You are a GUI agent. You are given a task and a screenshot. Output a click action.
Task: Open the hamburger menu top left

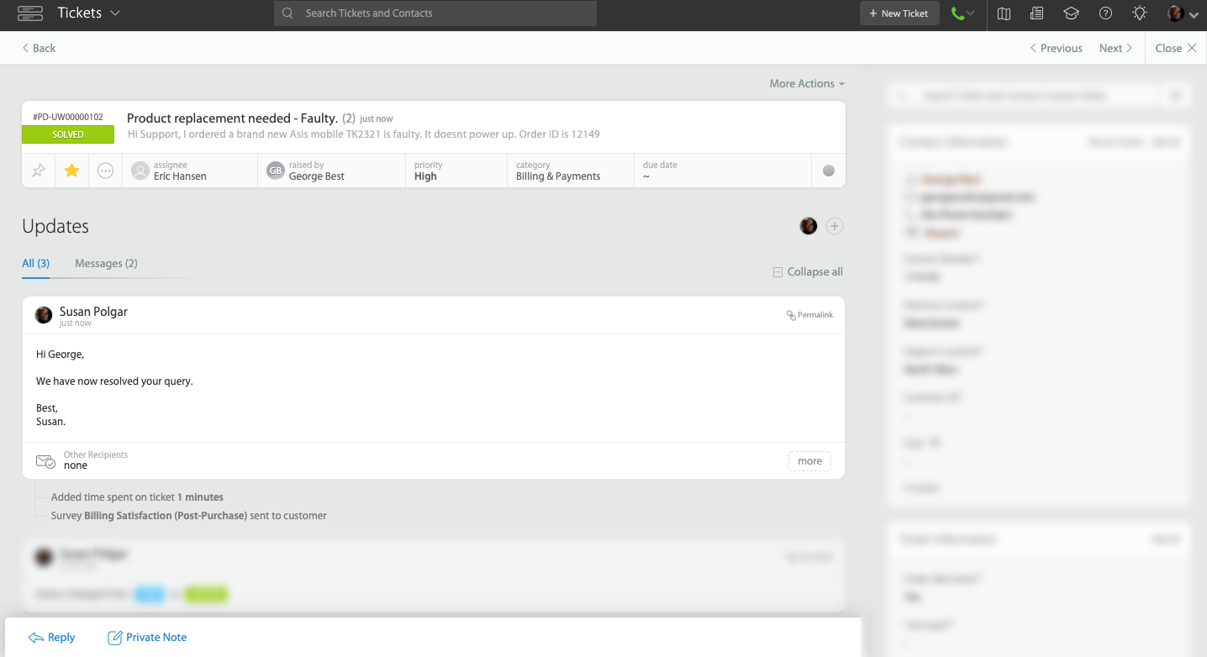30,13
